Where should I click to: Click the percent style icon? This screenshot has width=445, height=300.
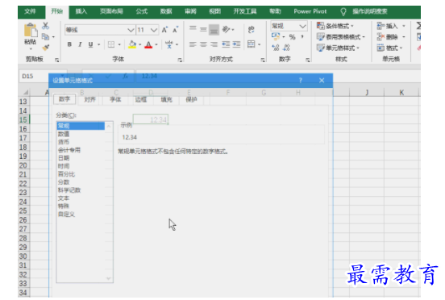pyautogui.click(x=292, y=37)
